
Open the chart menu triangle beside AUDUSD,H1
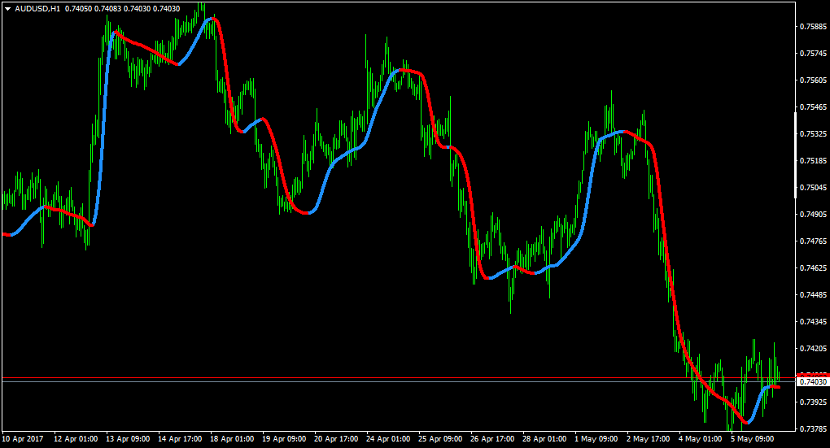pyautogui.click(x=8, y=9)
